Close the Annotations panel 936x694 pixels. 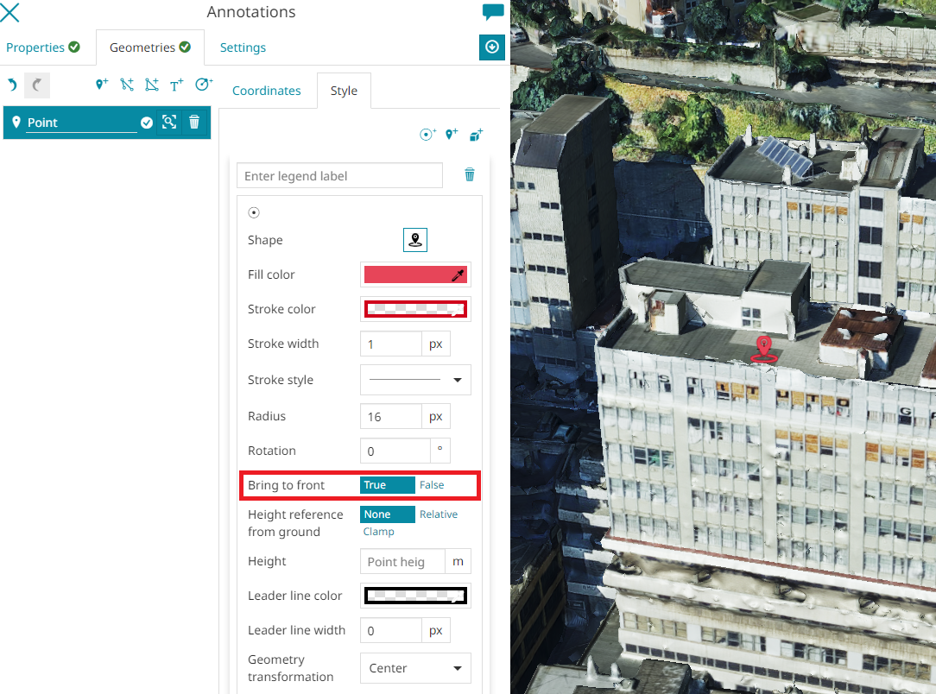(10, 12)
